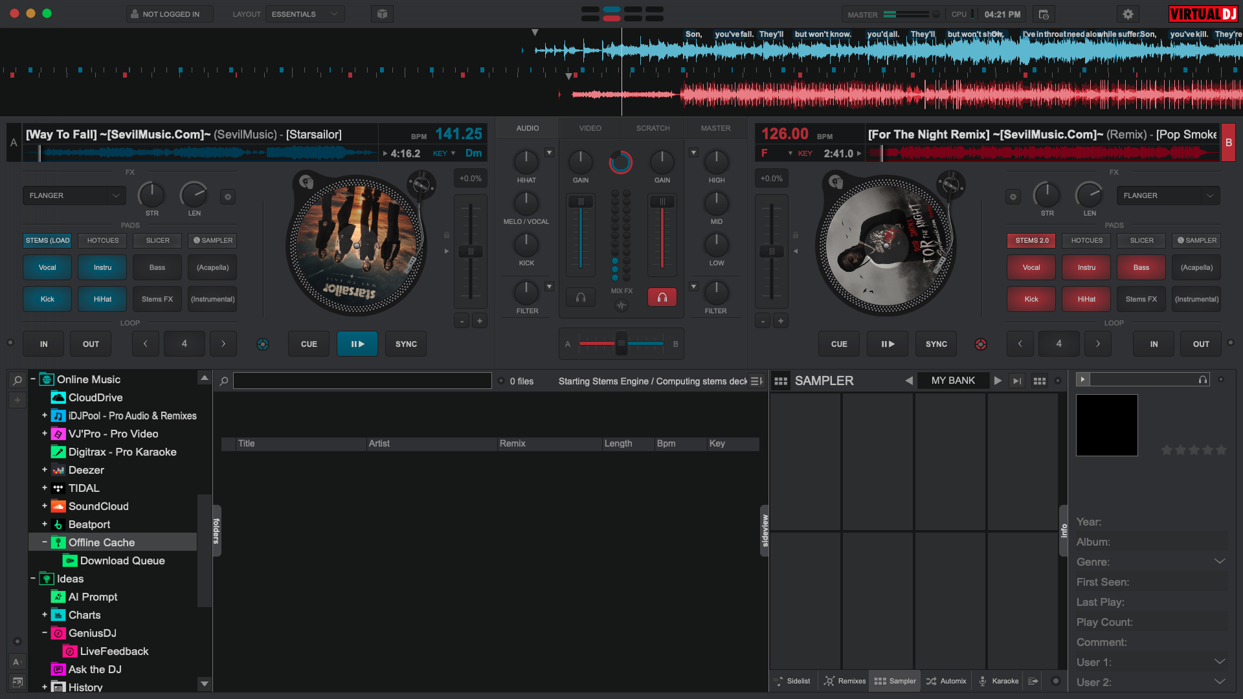The width and height of the screenshot is (1243, 699).
Task: Open the Remixes panel
Action: click(845, 681)
